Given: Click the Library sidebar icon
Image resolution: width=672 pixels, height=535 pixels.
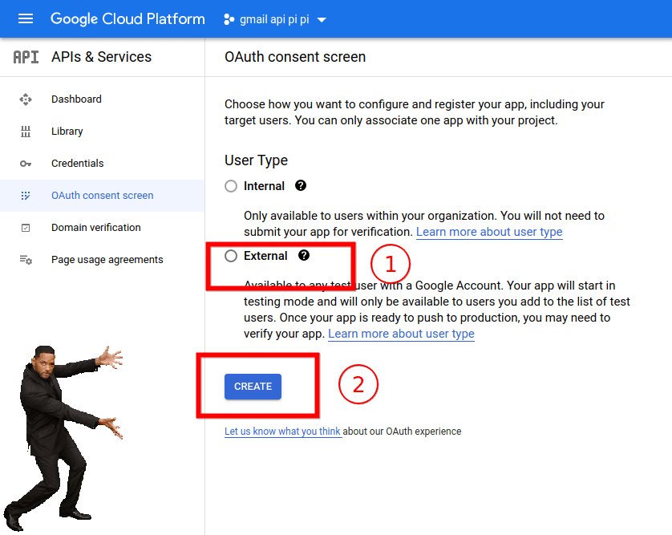Looking at the screenshot, I should pyautogui.click(x=26, y=132).
